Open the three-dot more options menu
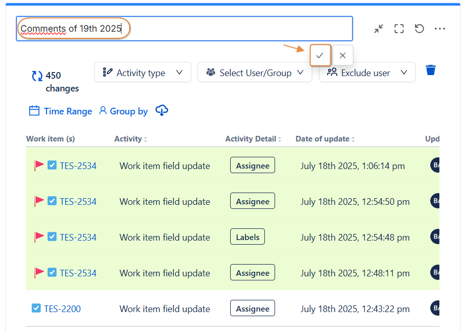469x332 pixels. click(x=440, y=29)
